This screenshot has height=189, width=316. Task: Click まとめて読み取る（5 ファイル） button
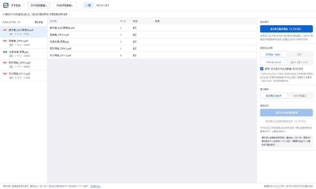(x=287, y=29)
